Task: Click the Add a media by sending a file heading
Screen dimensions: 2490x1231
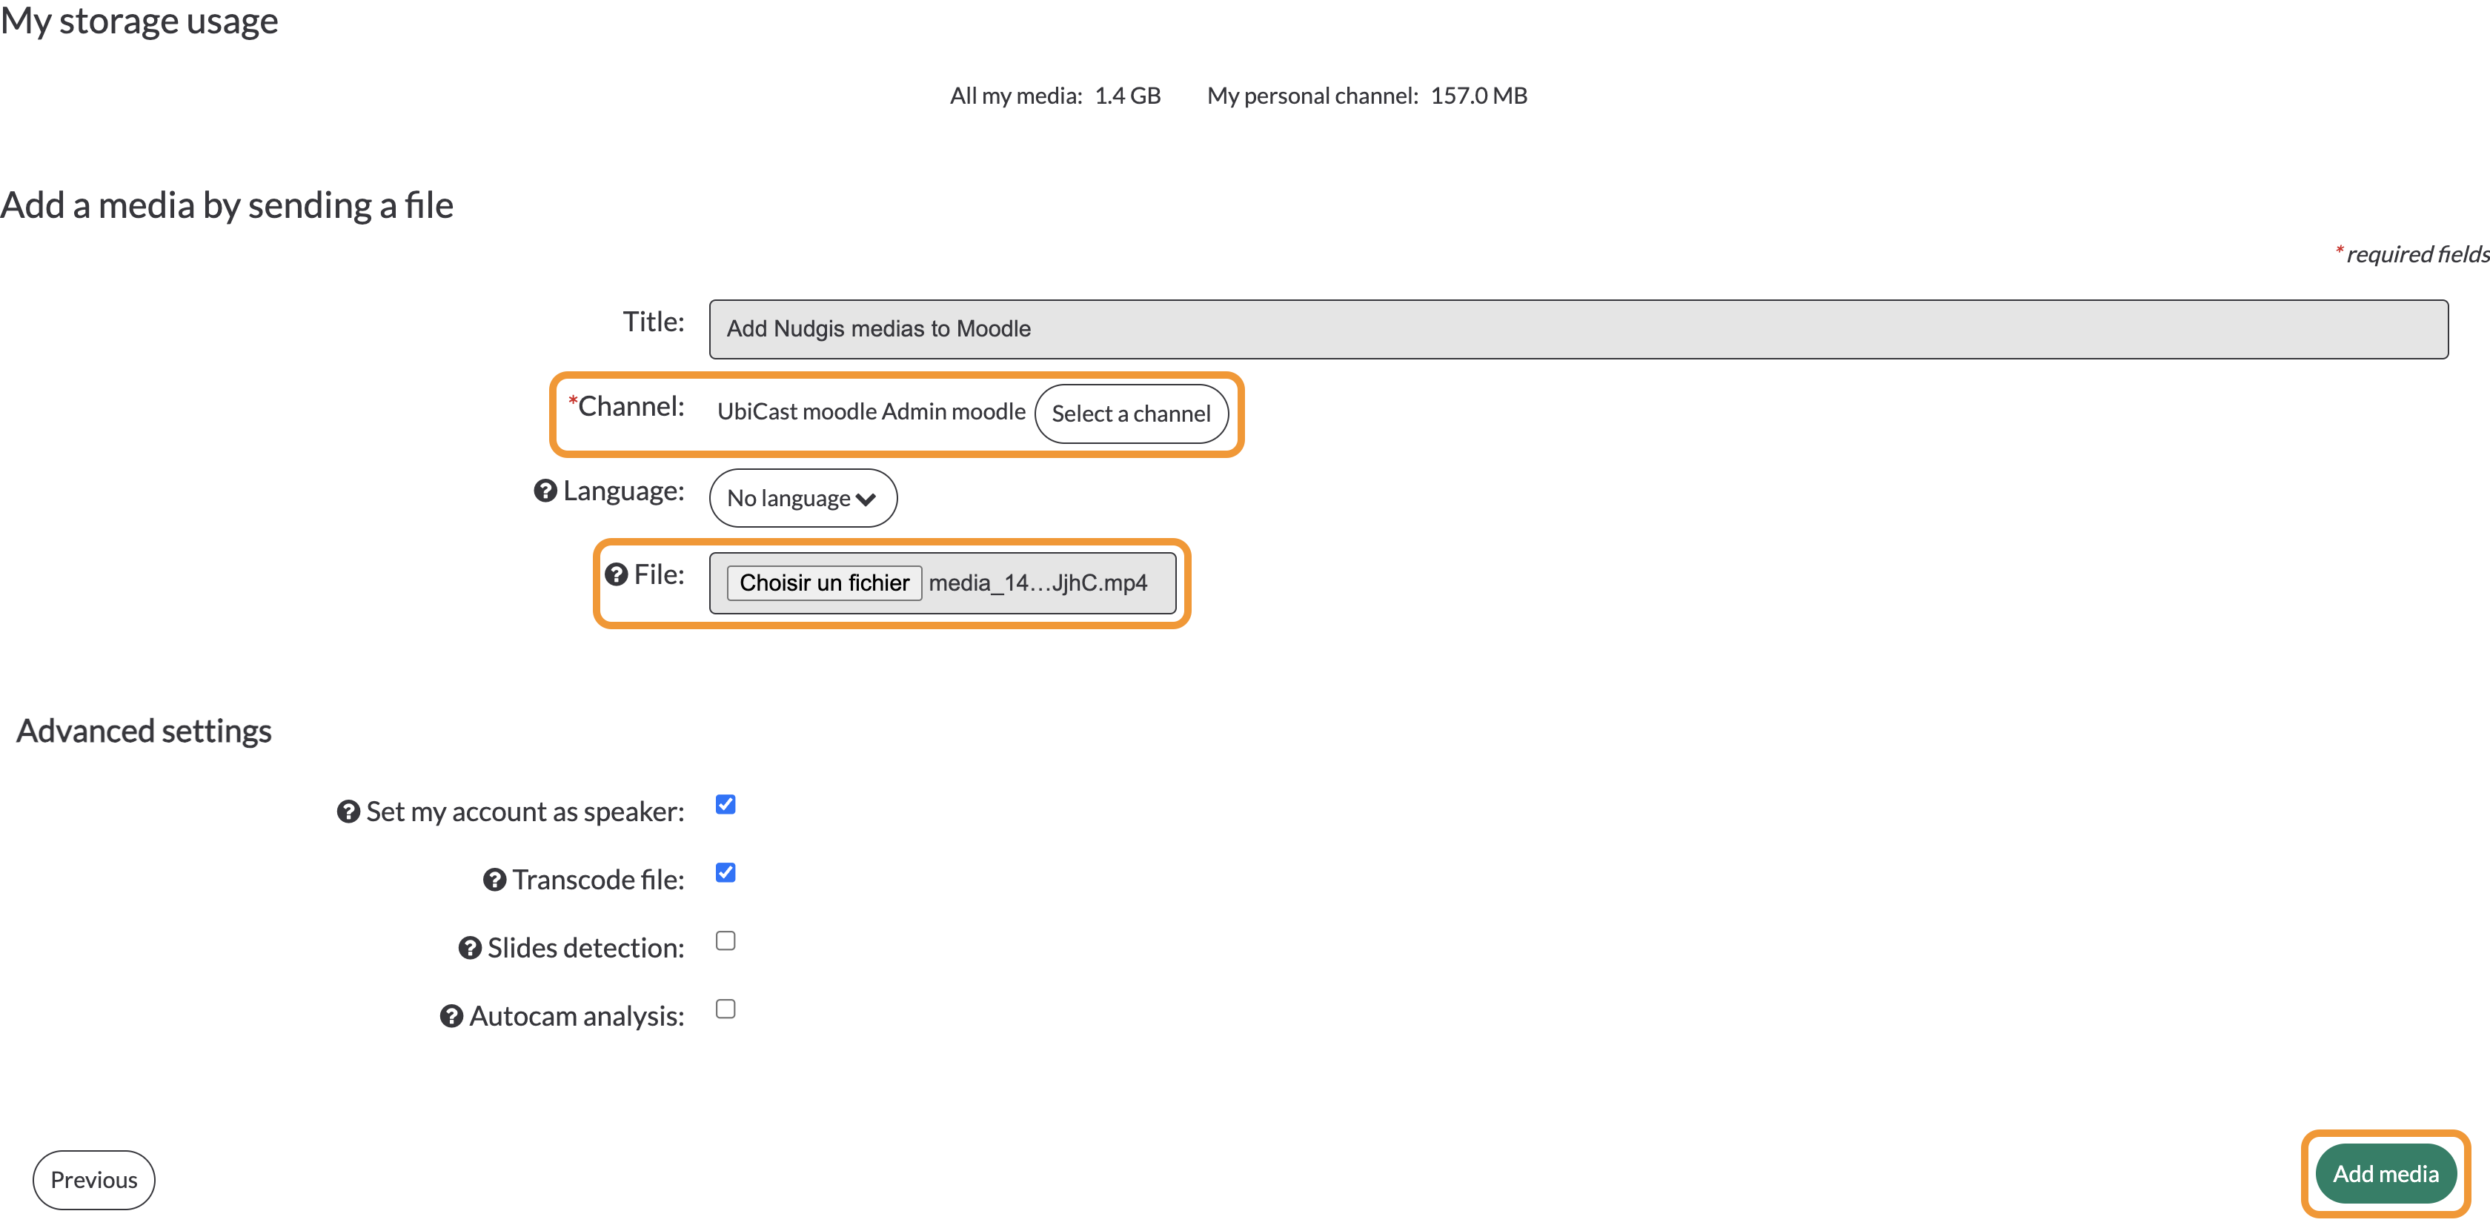Action: pos(228,206)
